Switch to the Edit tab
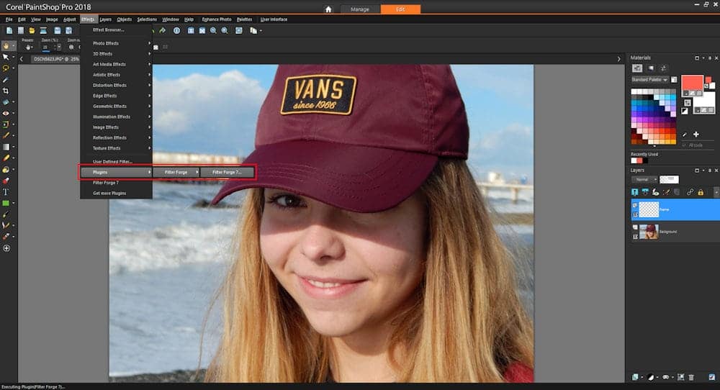 400,9
